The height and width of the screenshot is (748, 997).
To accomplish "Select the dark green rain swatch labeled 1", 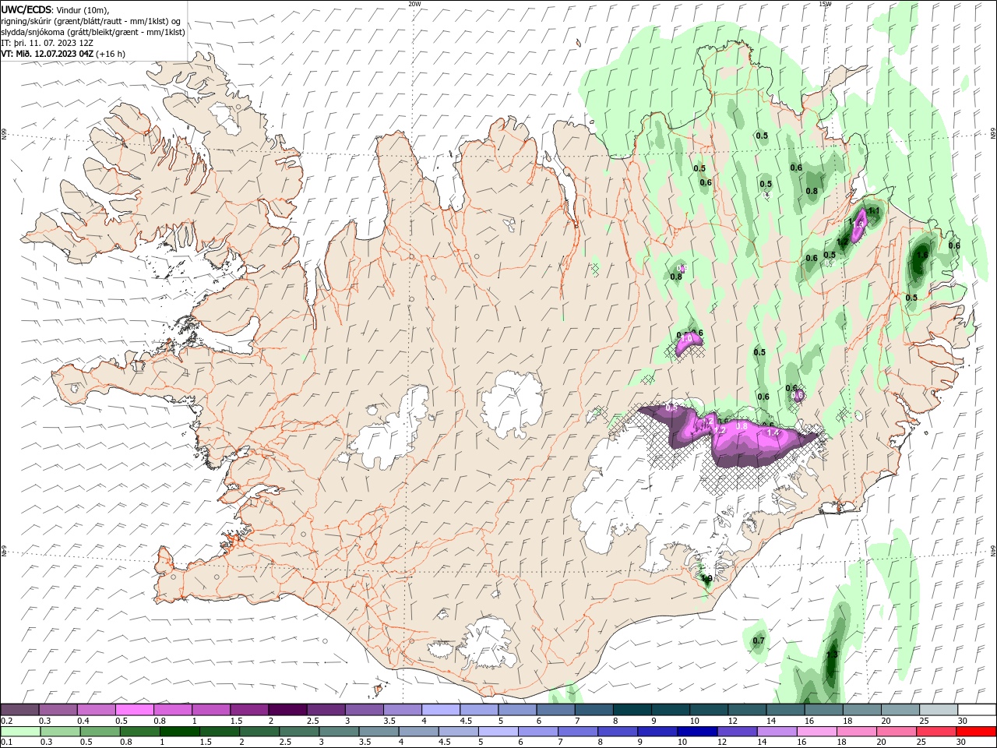I will (179, 731).
